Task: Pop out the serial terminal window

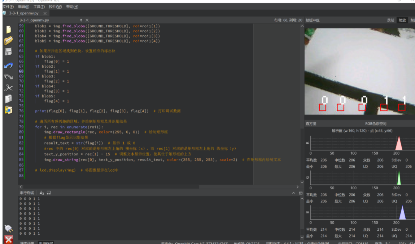Action: pos(301,192)
